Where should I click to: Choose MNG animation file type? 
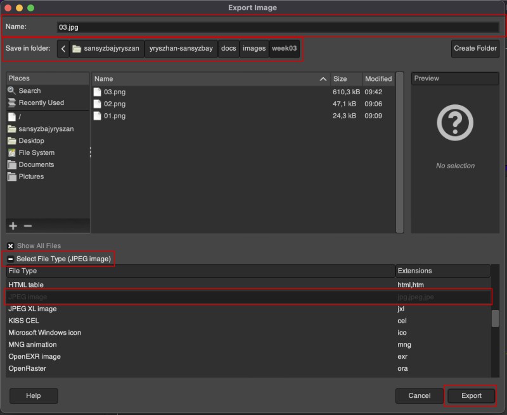click(248, 345)
